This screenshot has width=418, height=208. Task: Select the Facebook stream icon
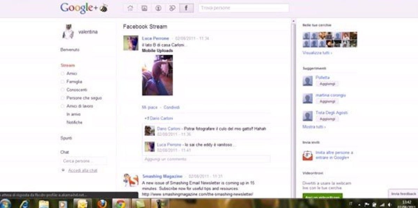click(x=186, y=8)
